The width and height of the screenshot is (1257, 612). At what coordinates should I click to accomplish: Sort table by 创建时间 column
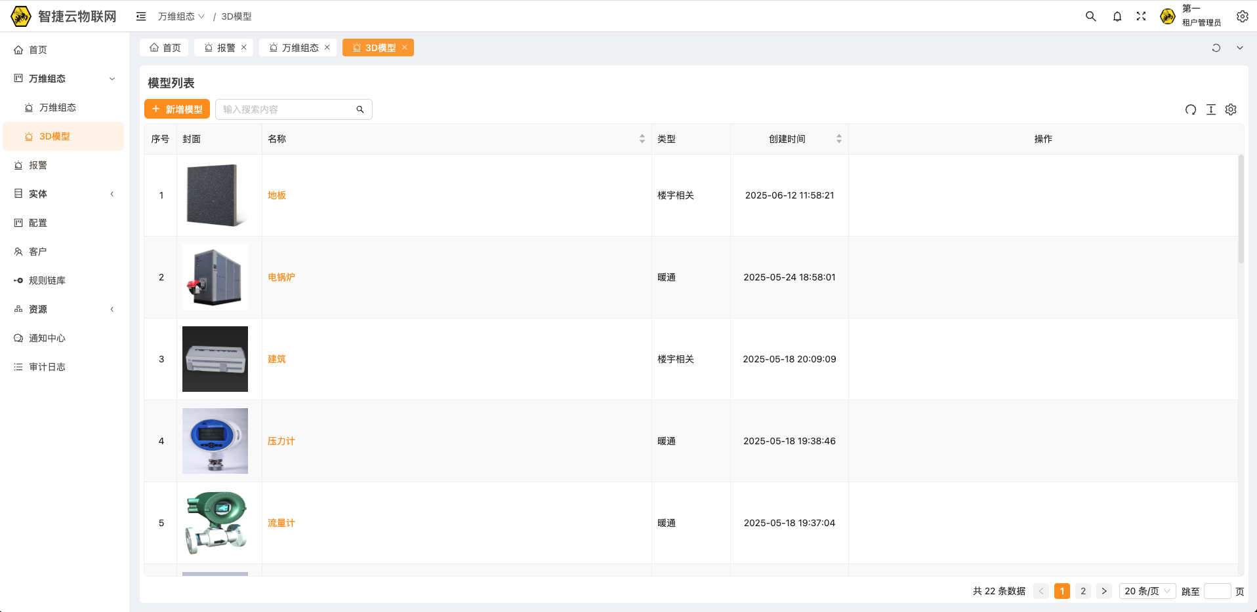point(838,139)
